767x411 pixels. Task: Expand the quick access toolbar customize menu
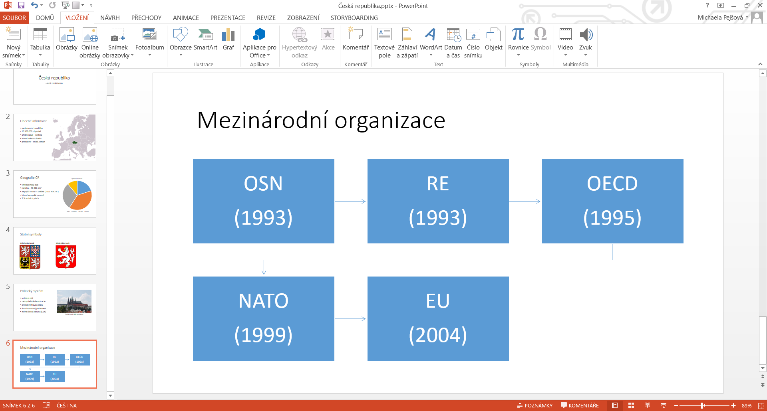point(91,6)
